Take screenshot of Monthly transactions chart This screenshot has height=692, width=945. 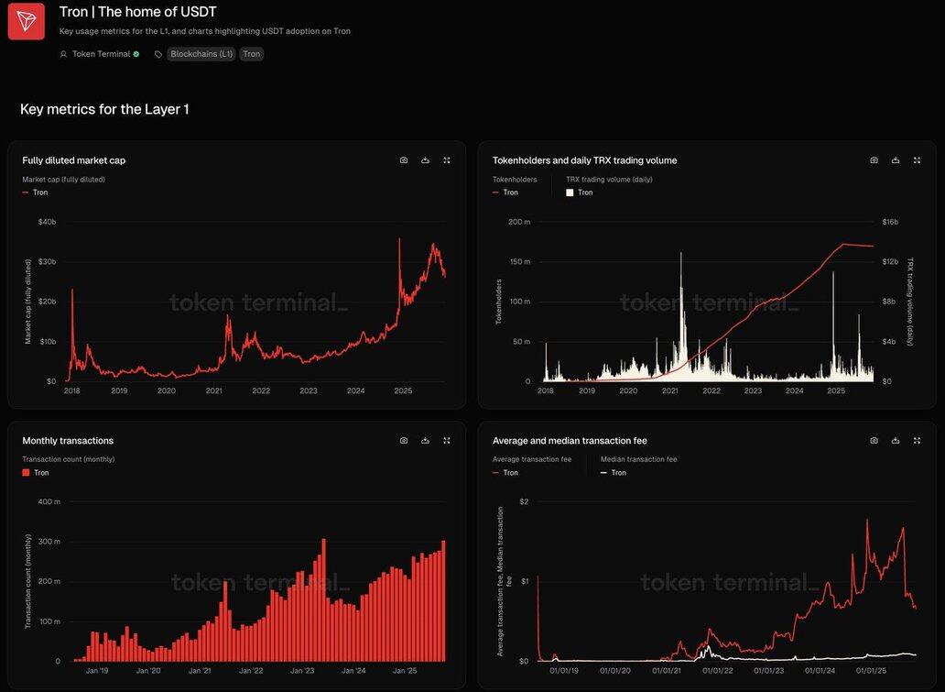pyautogui.click(x=404, y=441)
